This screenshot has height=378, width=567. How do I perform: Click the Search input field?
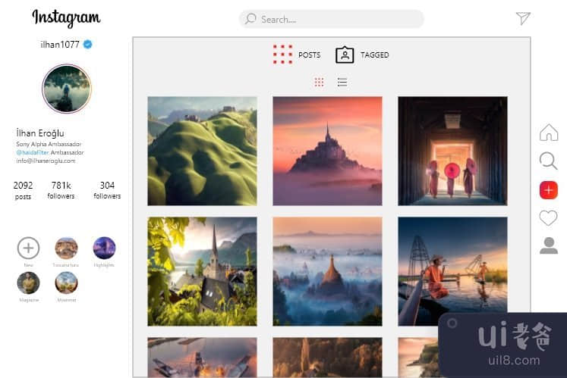click(331, 19)
